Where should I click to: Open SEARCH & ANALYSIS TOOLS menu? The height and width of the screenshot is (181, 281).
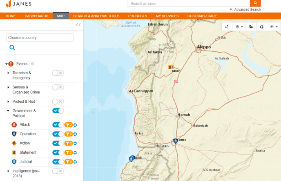coord(96,16)
